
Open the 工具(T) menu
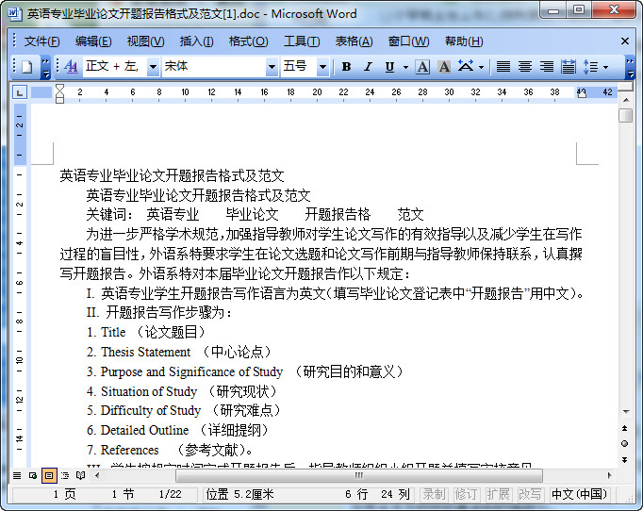(302, 41)
